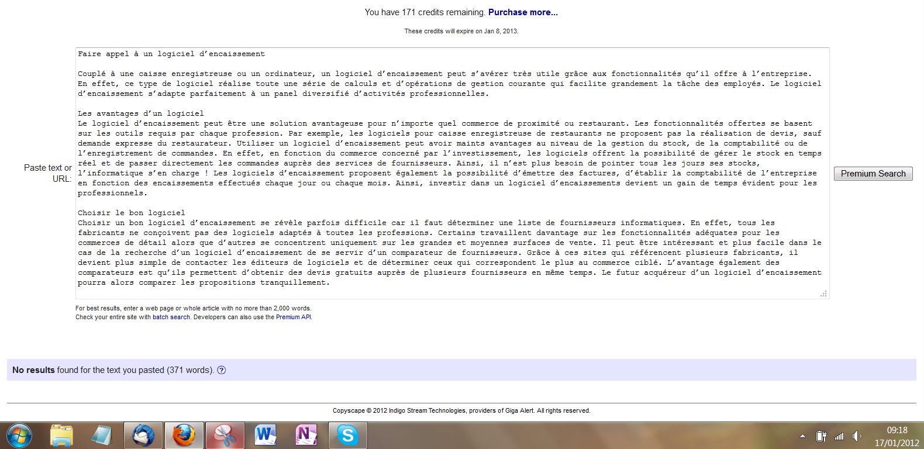Viewport: 924px width, 449px height.
Task: Switch to Skype in the taskbar
Action: [x=347, y=436]
